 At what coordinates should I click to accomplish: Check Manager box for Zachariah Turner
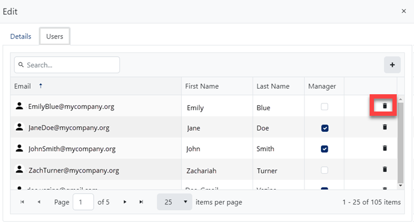(x=325, y=170)
